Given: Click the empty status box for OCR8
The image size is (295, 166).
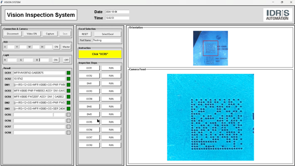Looking at the screenshot, I should pos(69,133).
